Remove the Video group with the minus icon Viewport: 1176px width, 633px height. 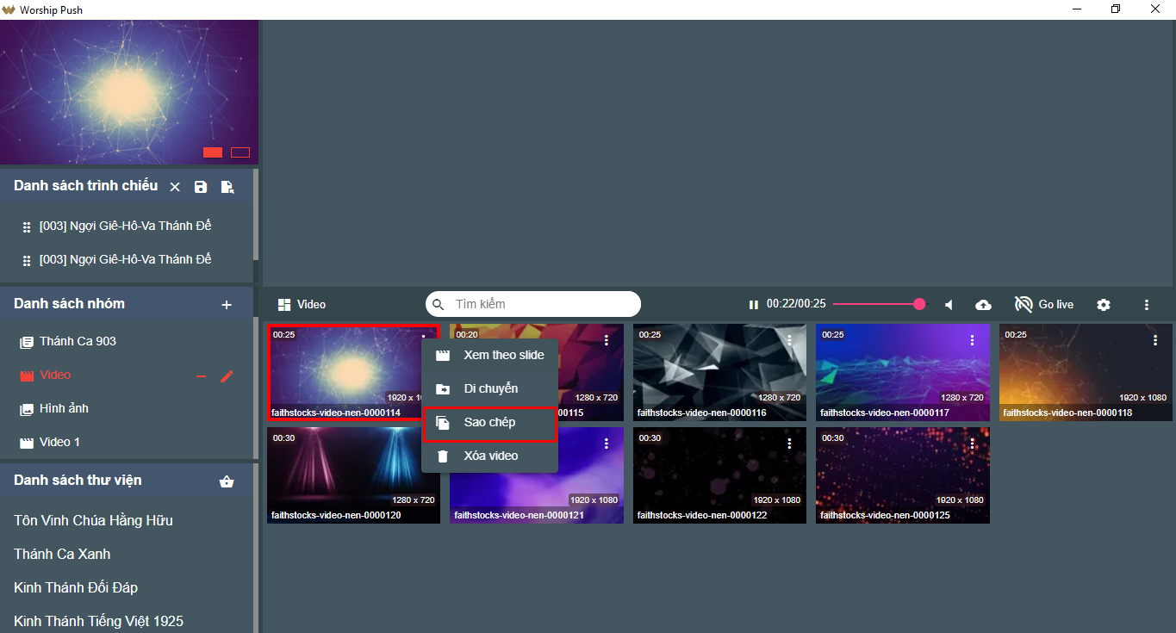tap(201, 376)
